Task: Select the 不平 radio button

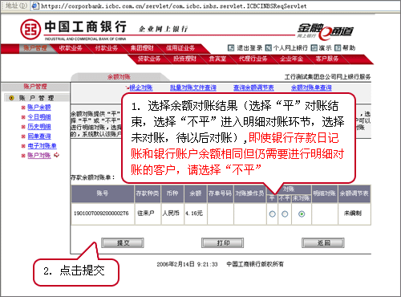Action: [x=285, y=214]
